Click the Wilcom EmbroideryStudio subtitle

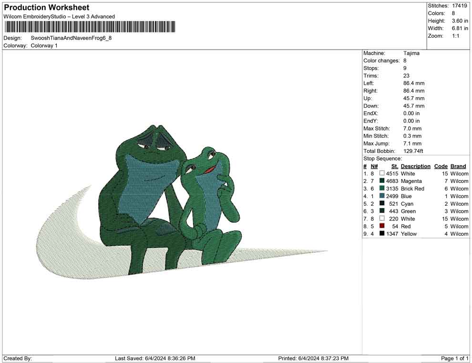pyautogui.click(x=59, y=17)
